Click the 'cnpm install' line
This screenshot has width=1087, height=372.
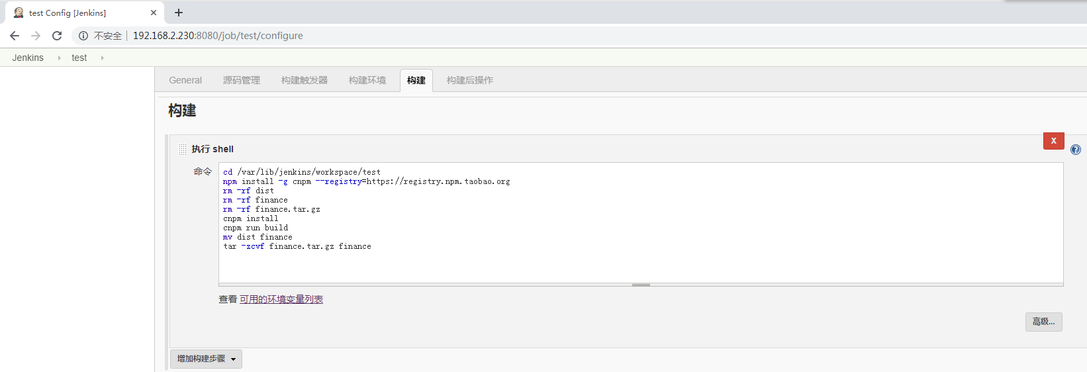pos(251,218)
